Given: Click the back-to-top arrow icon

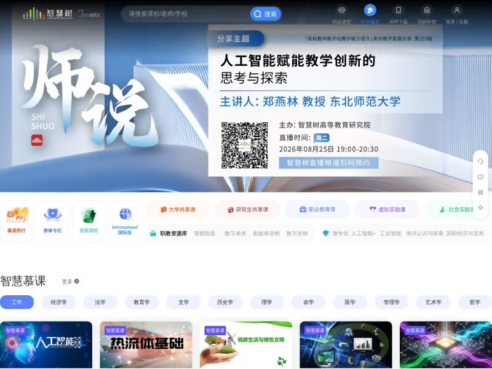Looking at the screenshot, I should click(x=480, y=208).
